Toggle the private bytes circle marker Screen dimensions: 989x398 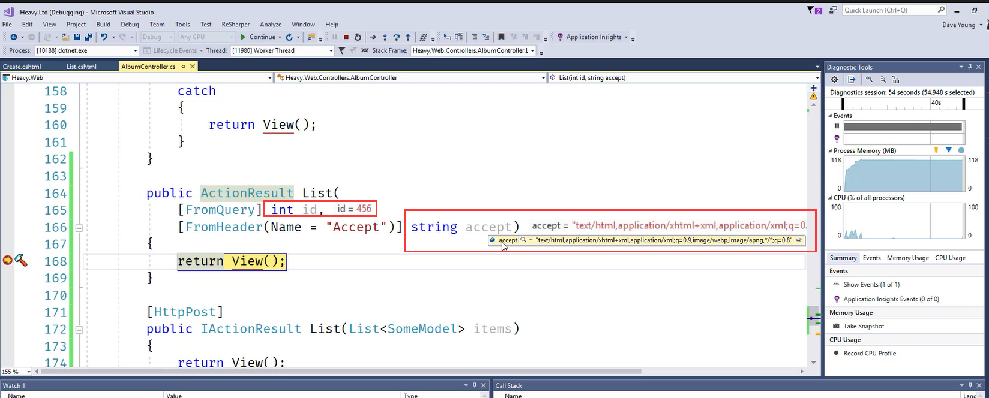[x=961, y=150]
